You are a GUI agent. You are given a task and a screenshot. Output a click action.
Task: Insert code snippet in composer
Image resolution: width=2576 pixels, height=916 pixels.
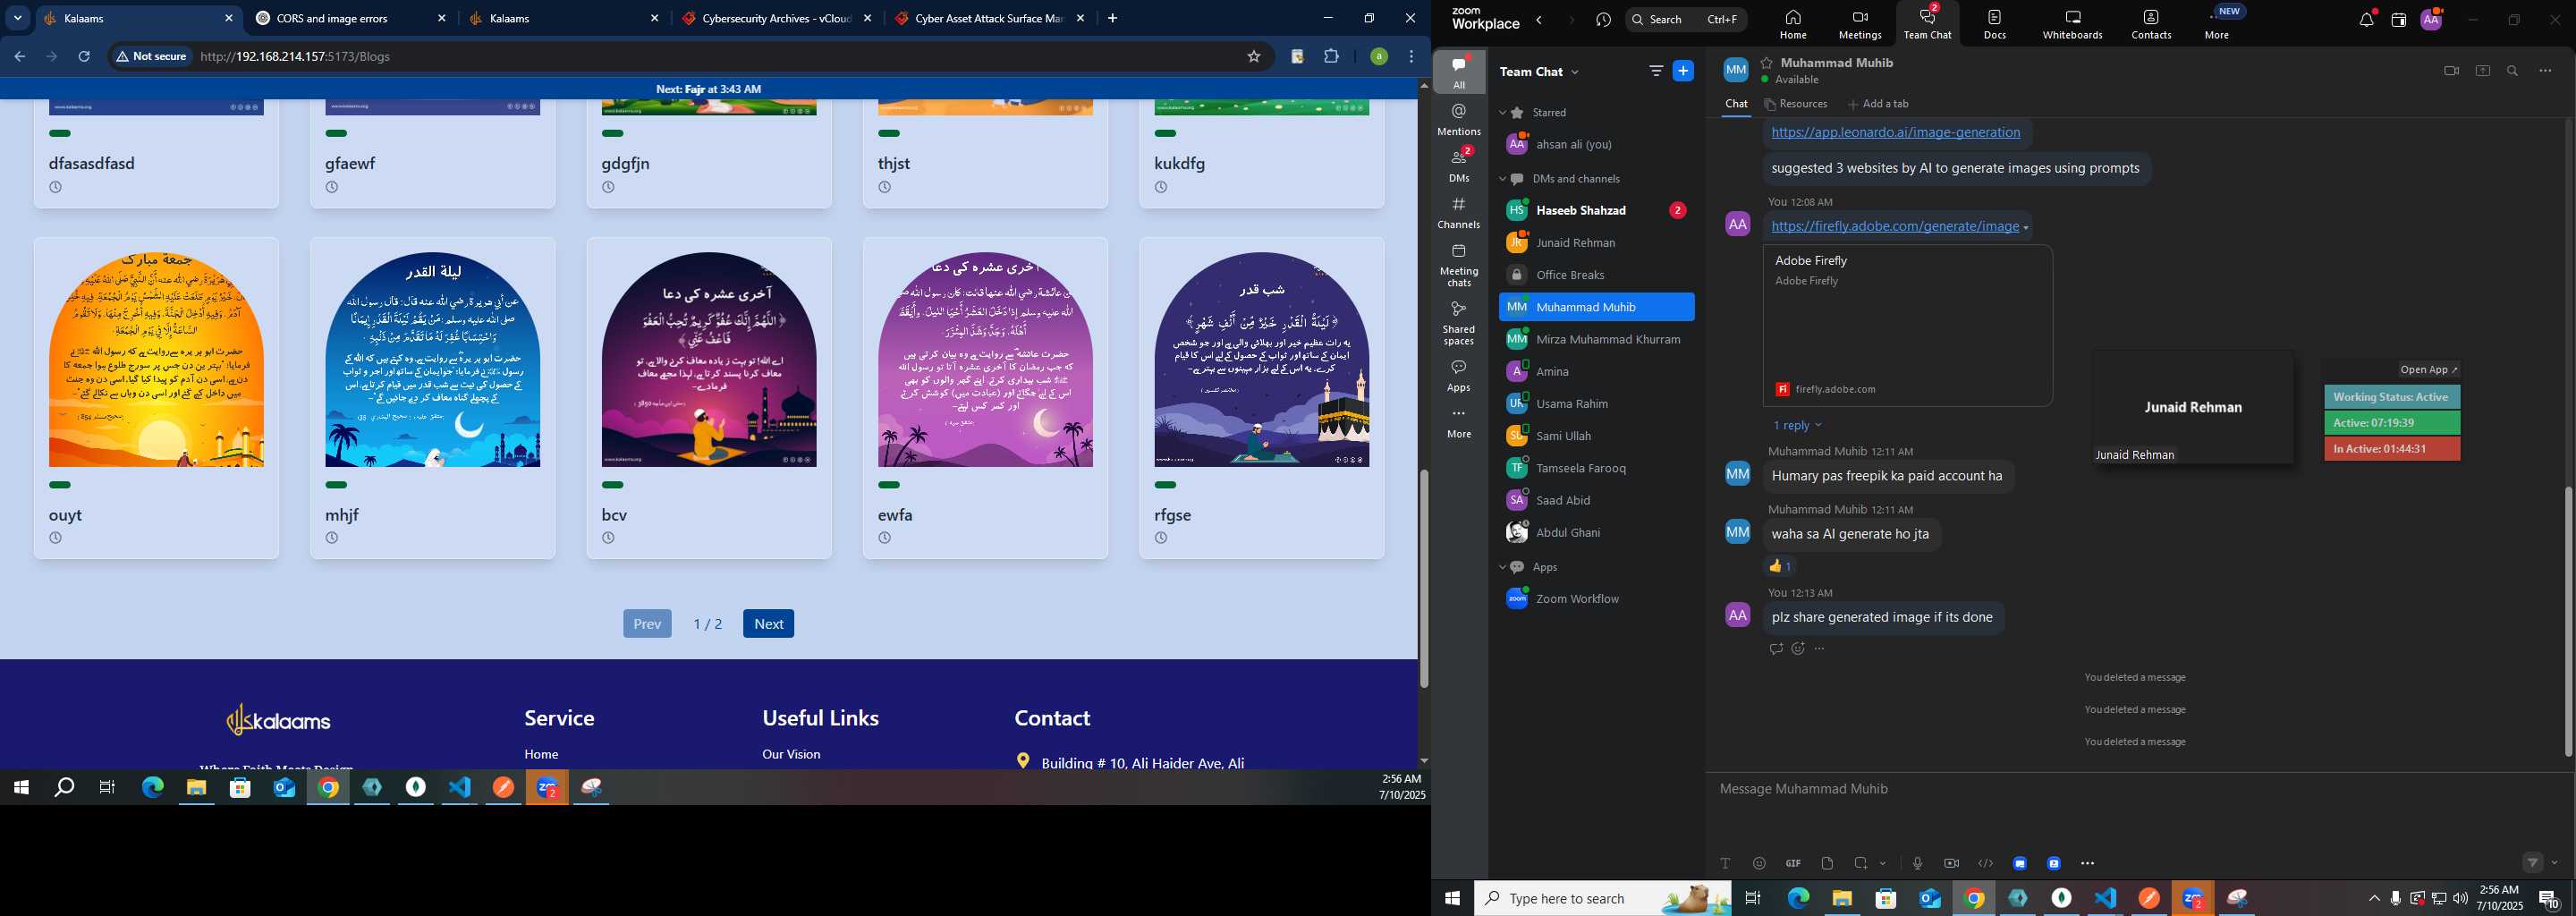(1985, 863)
